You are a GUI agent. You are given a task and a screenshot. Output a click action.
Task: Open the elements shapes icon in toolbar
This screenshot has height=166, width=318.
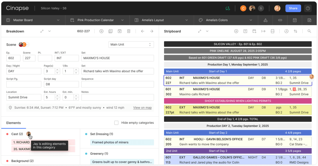click(265, 20)
